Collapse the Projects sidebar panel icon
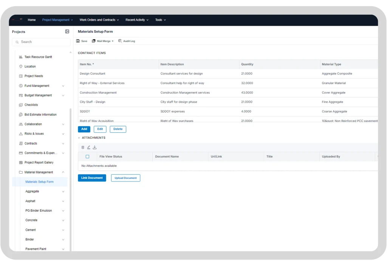Viewport: 387px width, 266px height. 67,32
